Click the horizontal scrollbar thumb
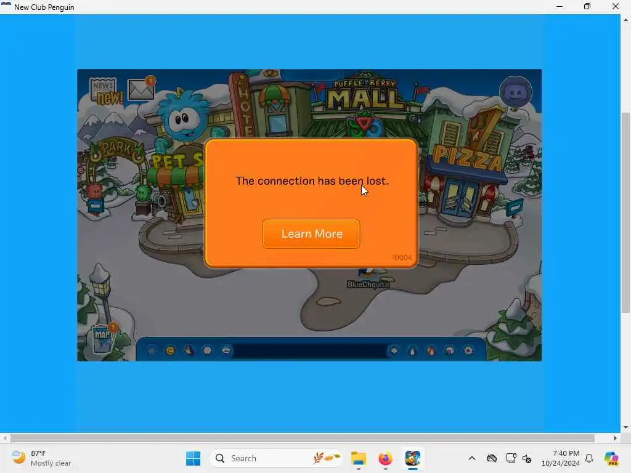Screen dimensions: 631x473 [302, 438]
